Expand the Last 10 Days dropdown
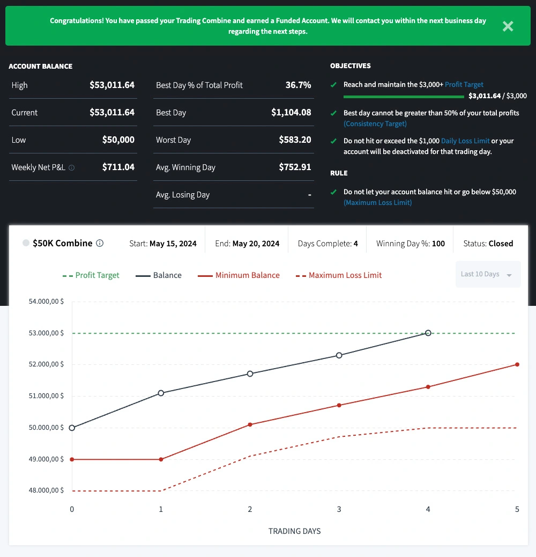The image size is (536, 557). coord(487,274)
